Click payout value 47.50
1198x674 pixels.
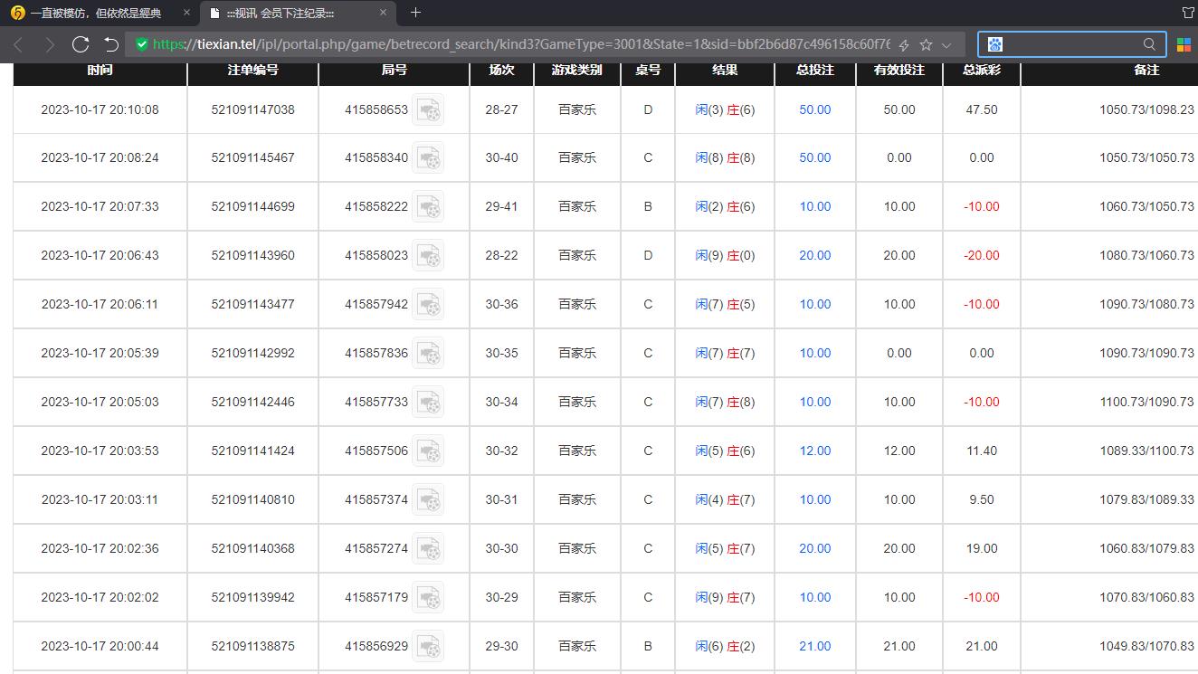(982, 109)
